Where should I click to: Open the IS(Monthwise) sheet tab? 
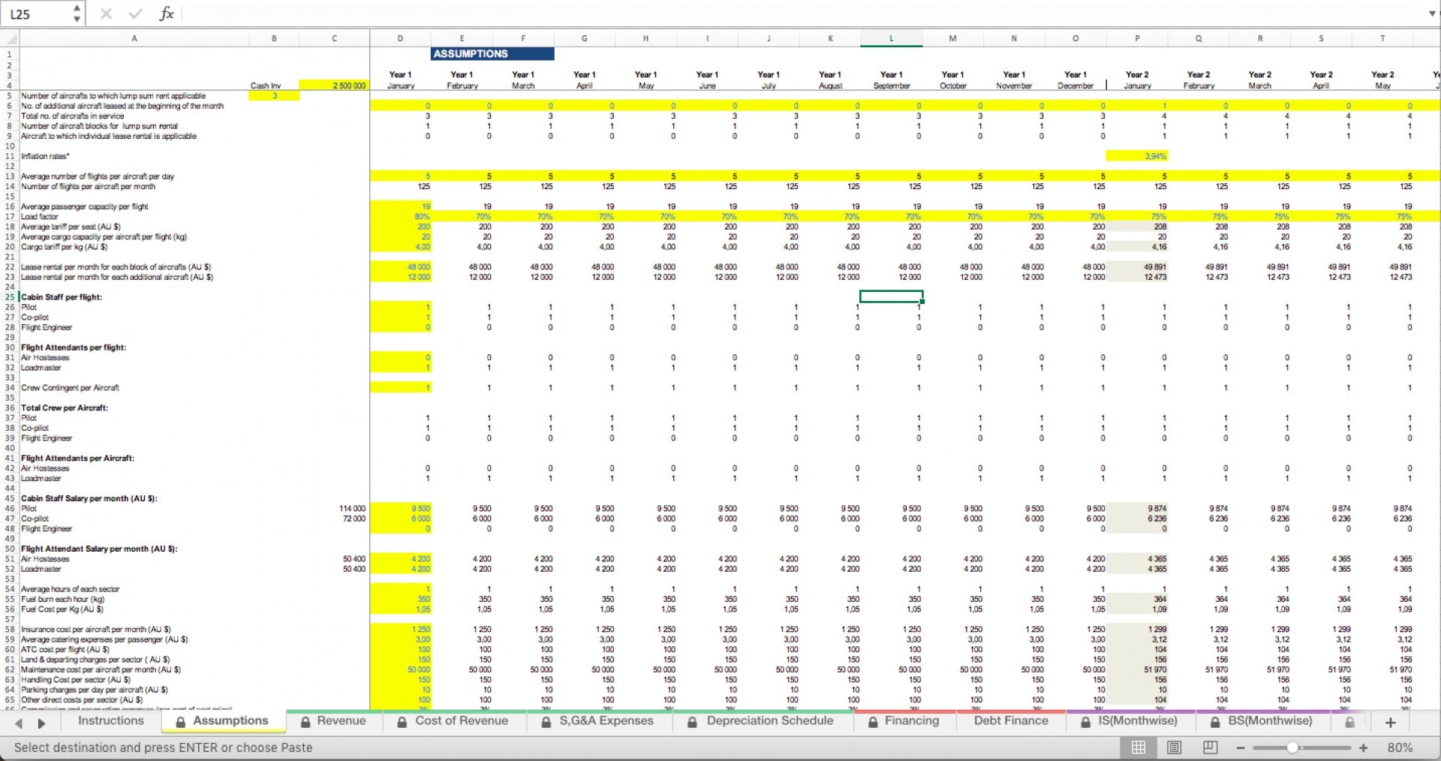(1130, 720)
